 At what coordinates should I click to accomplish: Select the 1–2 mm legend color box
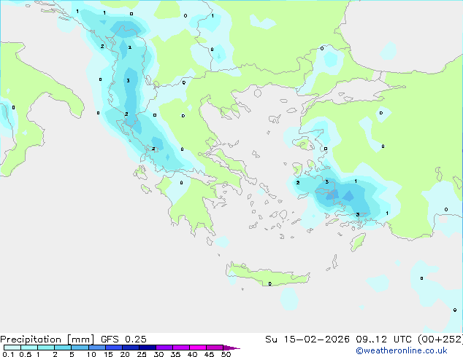(x=46, y=348)
